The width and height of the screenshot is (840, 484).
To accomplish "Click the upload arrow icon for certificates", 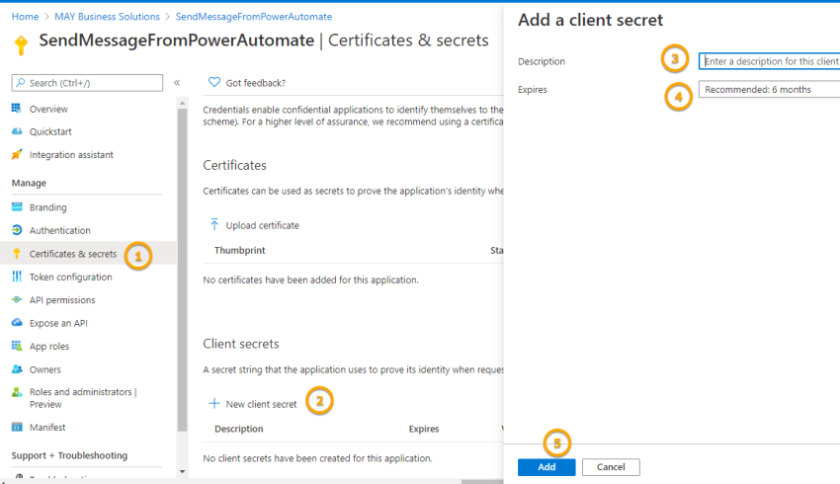I will 214,224.
